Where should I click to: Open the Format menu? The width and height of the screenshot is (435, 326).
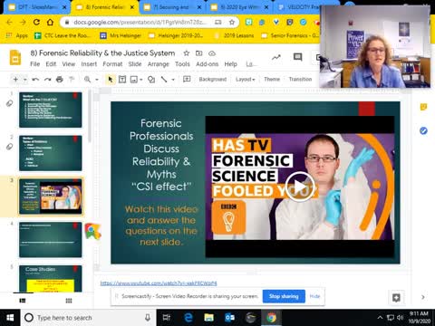112,64
